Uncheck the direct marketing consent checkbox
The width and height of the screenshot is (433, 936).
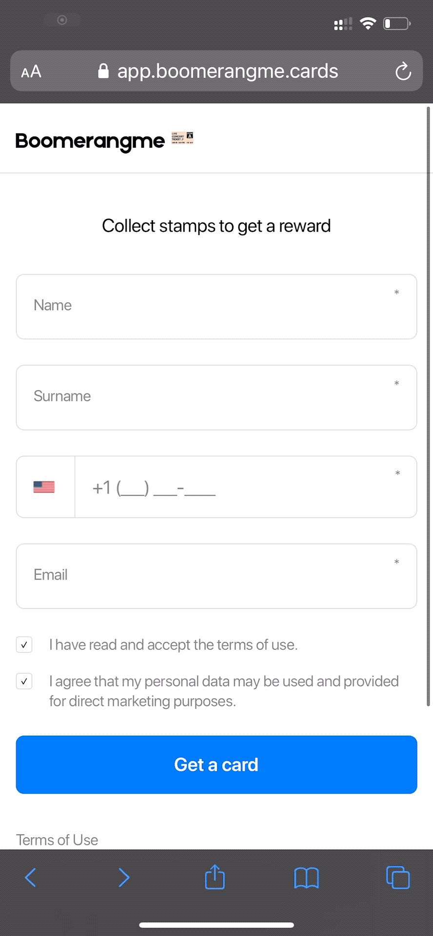click(24, 681)
